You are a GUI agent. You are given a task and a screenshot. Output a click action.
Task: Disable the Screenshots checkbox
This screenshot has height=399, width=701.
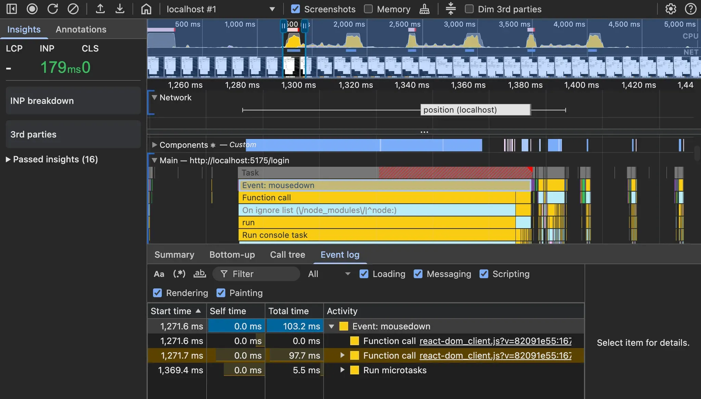coord(295,9)
